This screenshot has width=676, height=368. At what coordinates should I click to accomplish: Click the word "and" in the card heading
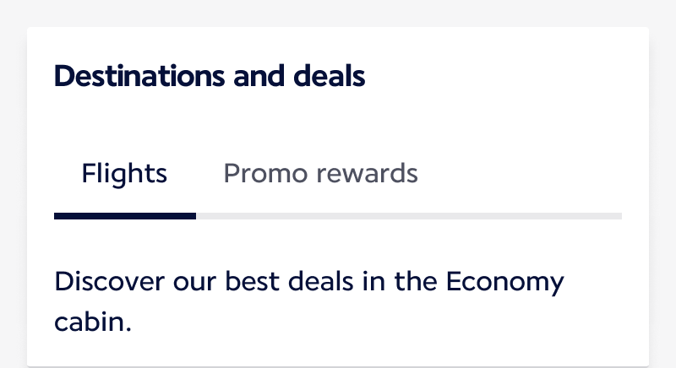(251, 76)
